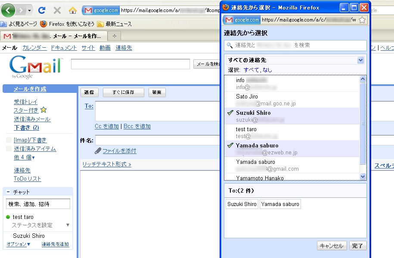394x258 pixels.
Task: Click the paperclip attachment icon
Action: pyautogui.click(x=98, y=151)
